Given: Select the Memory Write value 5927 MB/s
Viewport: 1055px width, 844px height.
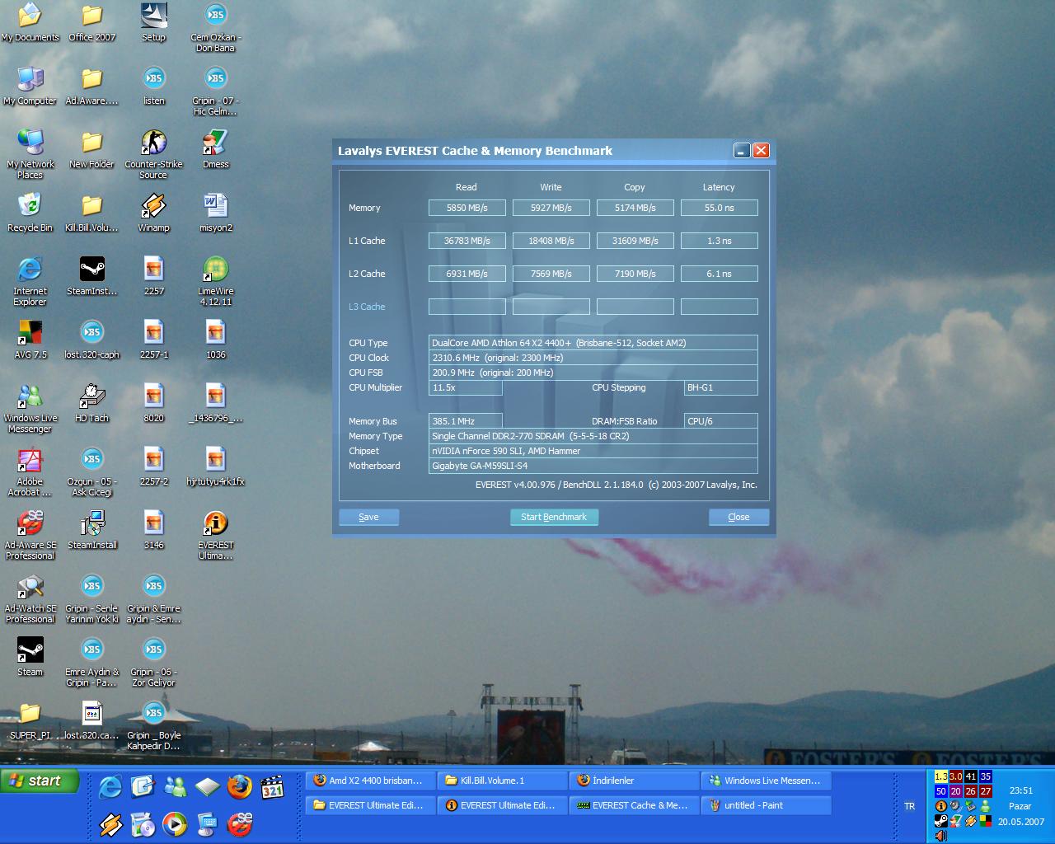Looking at the screenshot, I should (551, 208).
